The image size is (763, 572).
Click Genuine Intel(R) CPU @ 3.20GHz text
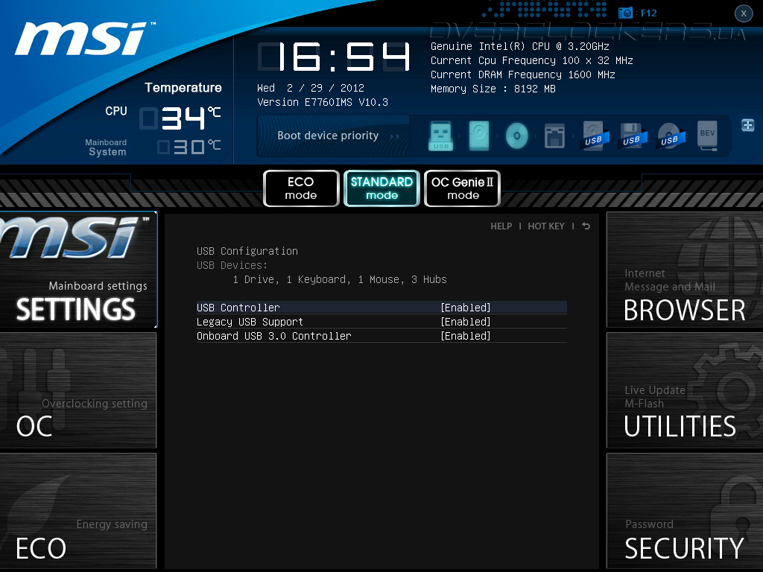519,46
